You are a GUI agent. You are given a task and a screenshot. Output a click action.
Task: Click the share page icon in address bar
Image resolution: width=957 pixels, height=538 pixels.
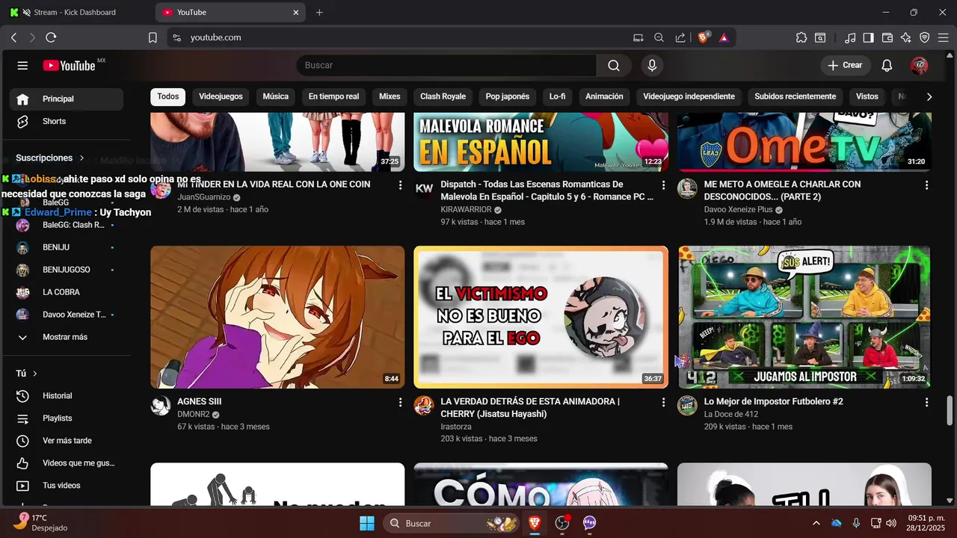(x=680, y=37)
